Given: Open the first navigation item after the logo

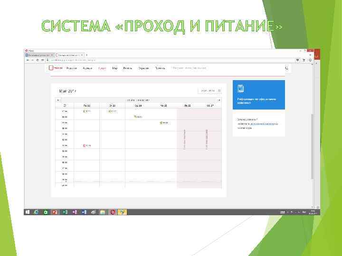Looking at the screenshot, I should (x=72, y=68).
